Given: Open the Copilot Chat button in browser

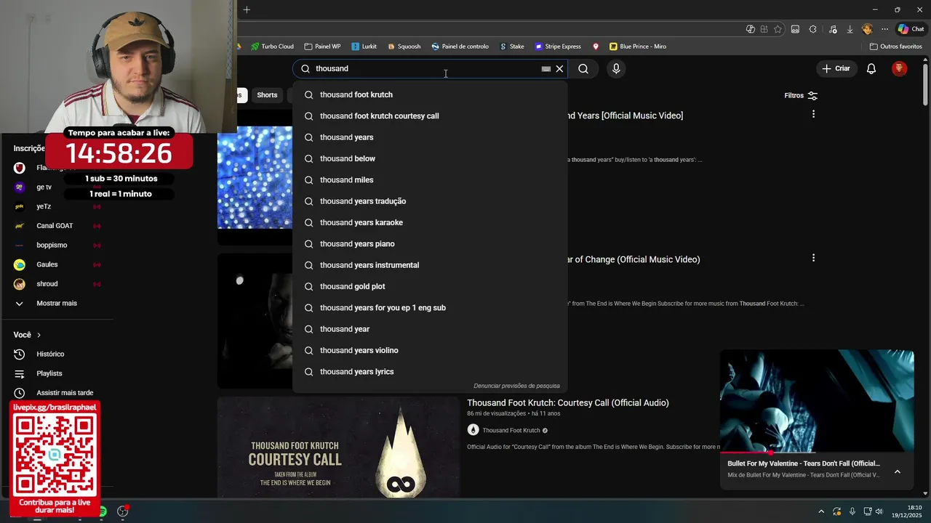Looking at the screenshot, I should tap(911, 29).
